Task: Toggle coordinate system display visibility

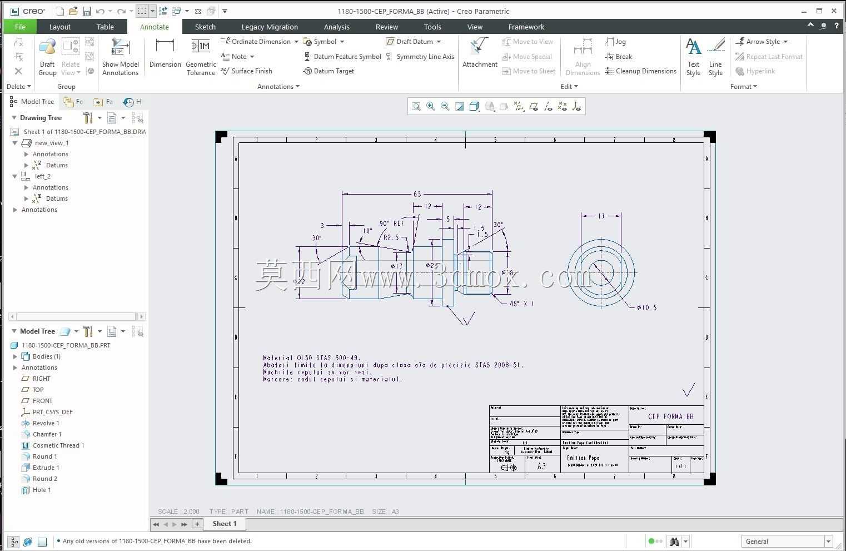Action: tap(577, 106)
